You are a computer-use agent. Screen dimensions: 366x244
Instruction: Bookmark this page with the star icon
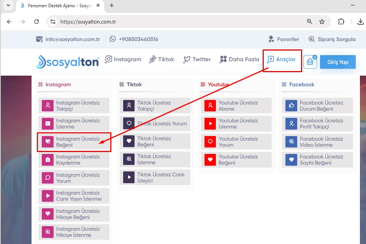pyautogui.click(x=322, y=22)
